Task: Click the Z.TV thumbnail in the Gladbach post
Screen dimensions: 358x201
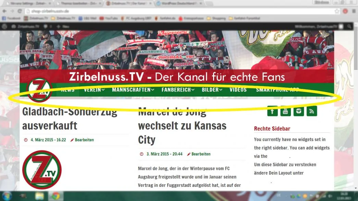Action: click(42, 170)
